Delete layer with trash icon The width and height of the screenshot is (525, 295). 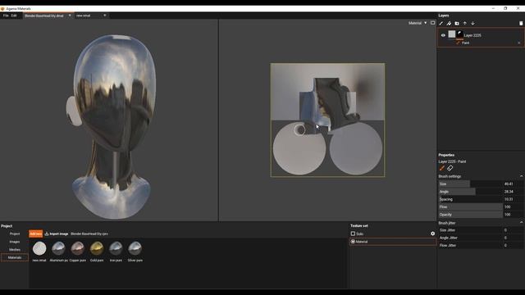521,24
